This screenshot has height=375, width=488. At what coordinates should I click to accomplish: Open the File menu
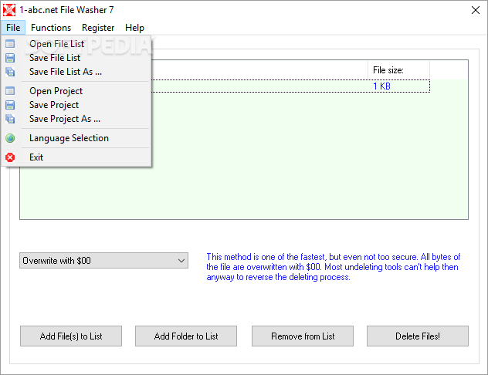pos(13,28)
